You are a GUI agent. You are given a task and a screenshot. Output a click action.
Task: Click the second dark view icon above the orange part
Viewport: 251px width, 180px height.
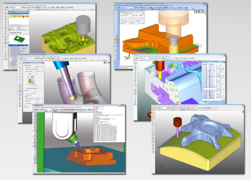point(201,11)
